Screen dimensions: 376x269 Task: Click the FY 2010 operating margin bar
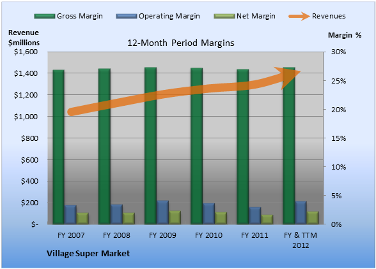(208, 214)
